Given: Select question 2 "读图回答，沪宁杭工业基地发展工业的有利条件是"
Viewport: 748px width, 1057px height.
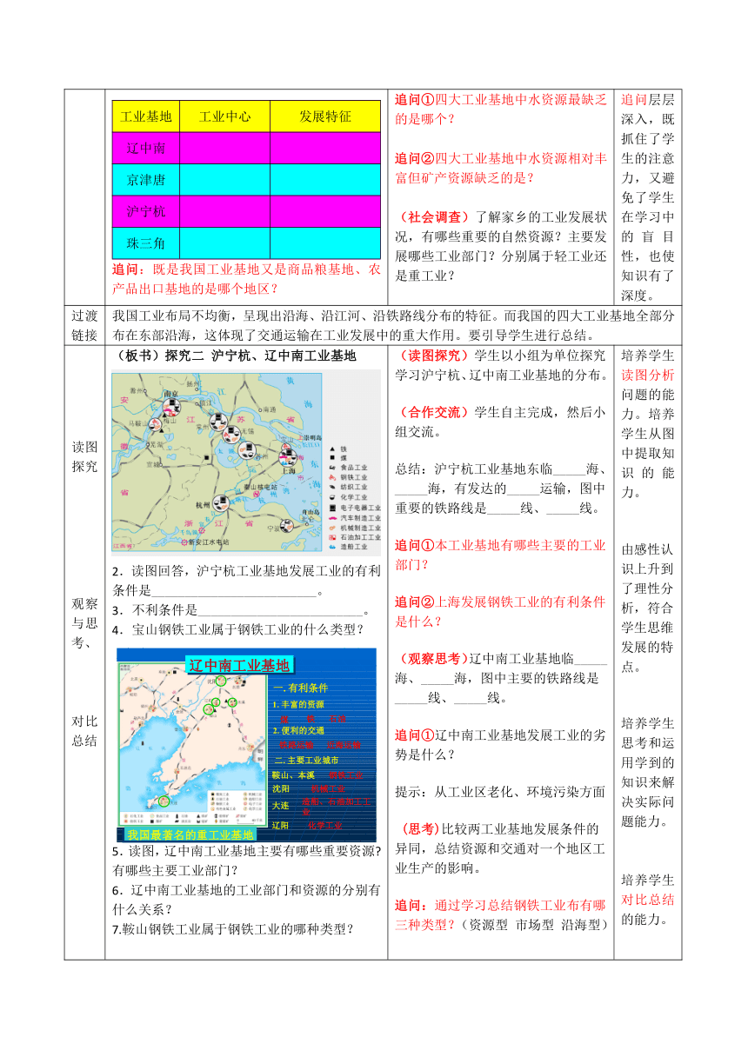Looking at the screenshot, I should (246, 581).
